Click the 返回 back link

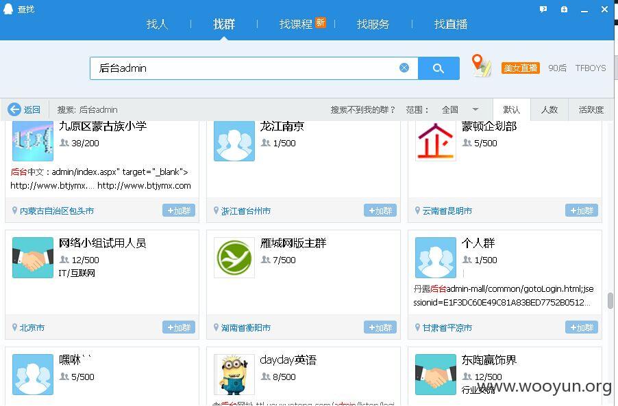pos(32,109)
